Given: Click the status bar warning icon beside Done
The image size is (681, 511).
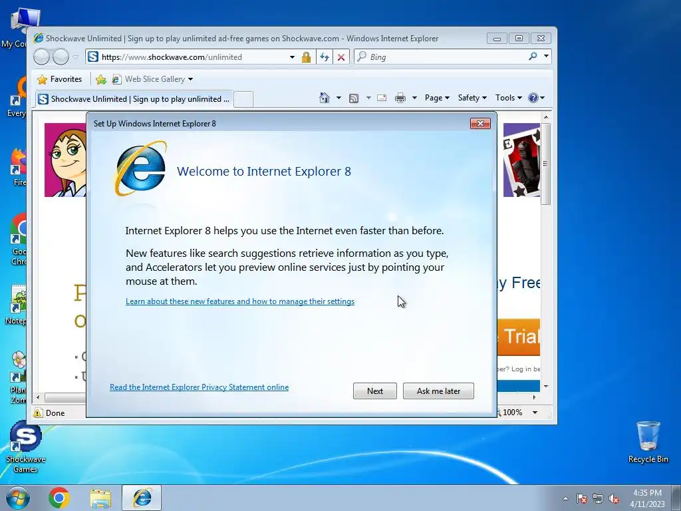Looking at the screenshot, I should click(x=38, y=413).
